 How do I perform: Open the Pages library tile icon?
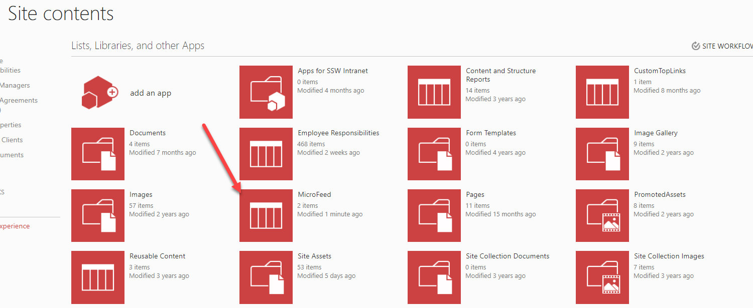click(x=434, y=215)
